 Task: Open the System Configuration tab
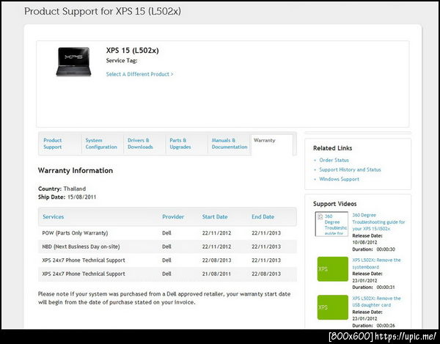pyautogui.click(x=101, y=143)
